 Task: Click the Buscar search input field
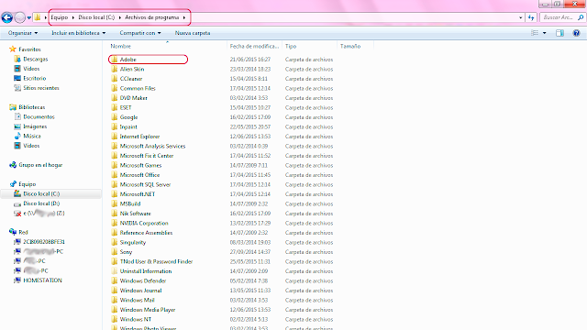[559, 17]
